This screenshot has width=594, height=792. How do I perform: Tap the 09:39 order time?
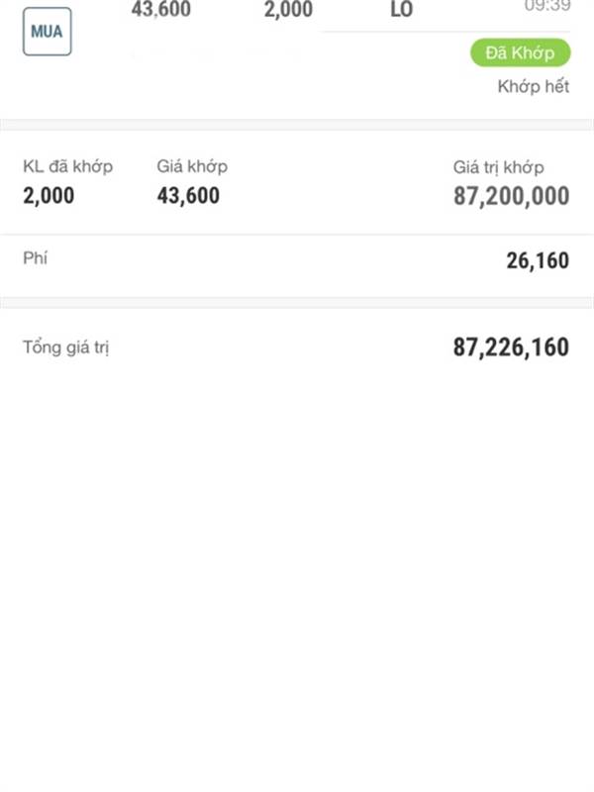click(x=547, y=6)
